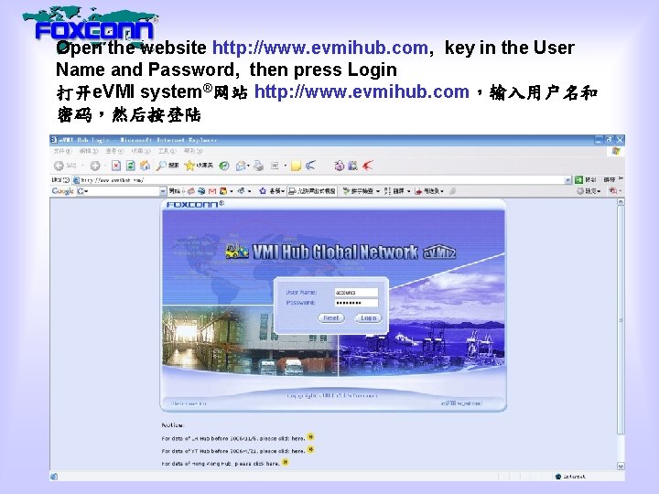Open the third (View) menu in IE menu bar
The width and height of the screenshot is (659, 494).
[x=114, y=151]
